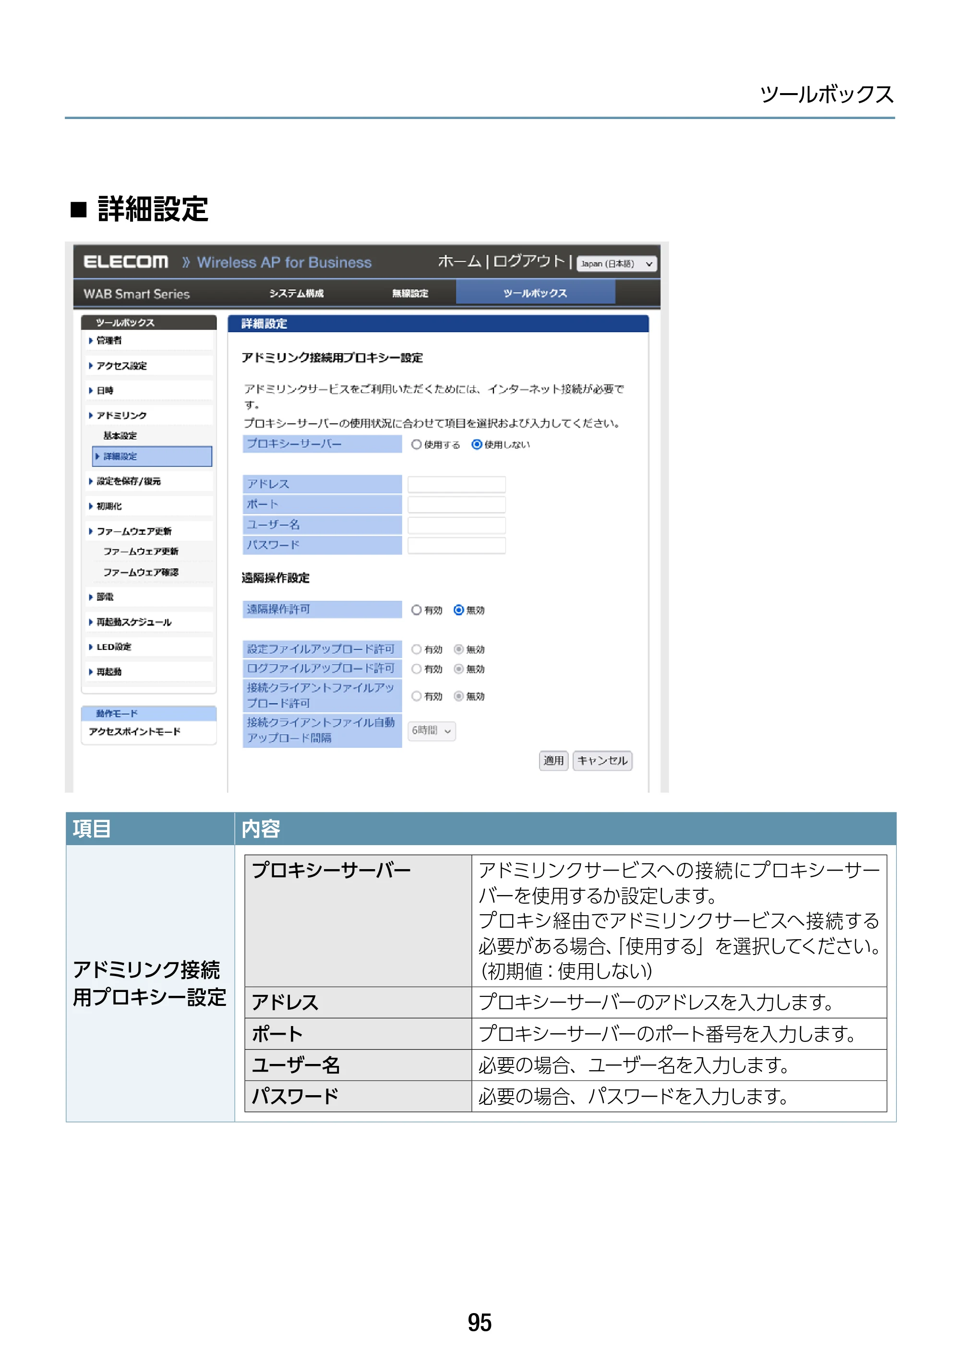Open the 6時間 upload interval dropdown
The width and height of the screenshot is (960, 1362).
coord(432,731)
